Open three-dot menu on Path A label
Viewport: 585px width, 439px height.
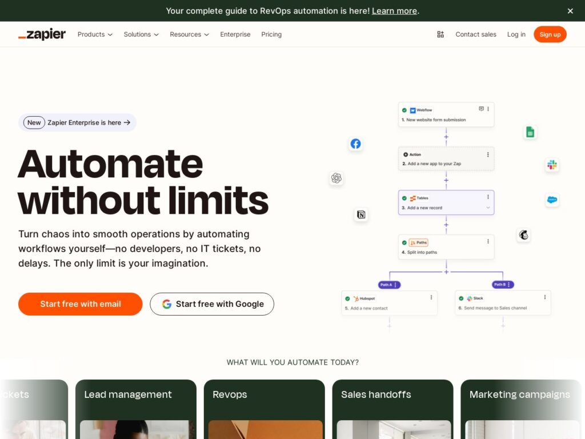point(395,285)
